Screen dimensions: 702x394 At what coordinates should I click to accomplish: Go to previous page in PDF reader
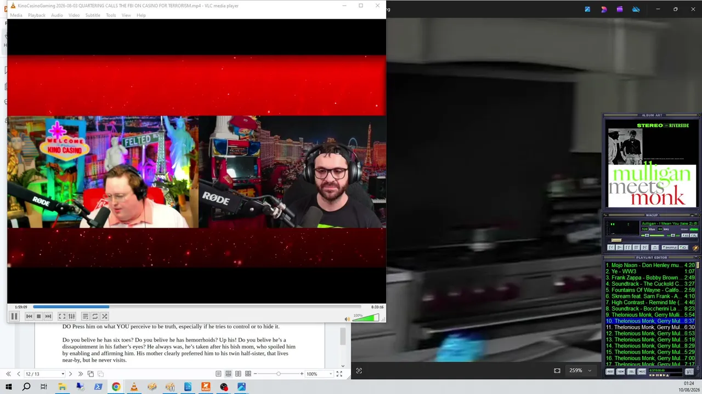(19, 374)
